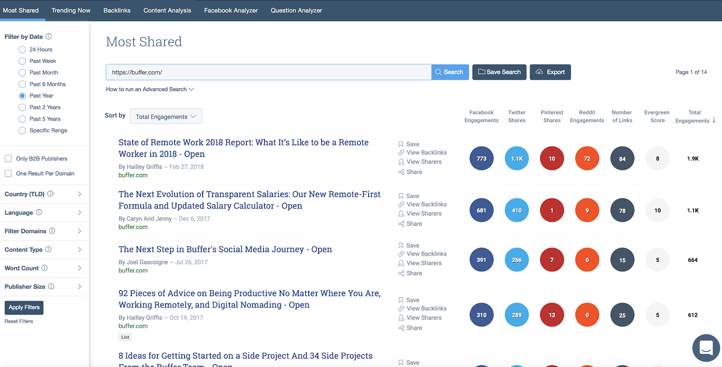The height and width of the screenshot is (367, 722).
Task: Share the 92 Pieces of Advice article
Action: [x=410, y=328]
